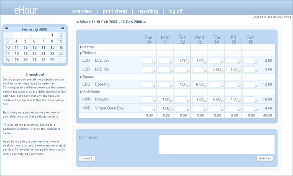Click comment pencil for Virtual Open Day Wednesday
The height and width of the screenshot is (176, 293).
(x=205, y=110)
